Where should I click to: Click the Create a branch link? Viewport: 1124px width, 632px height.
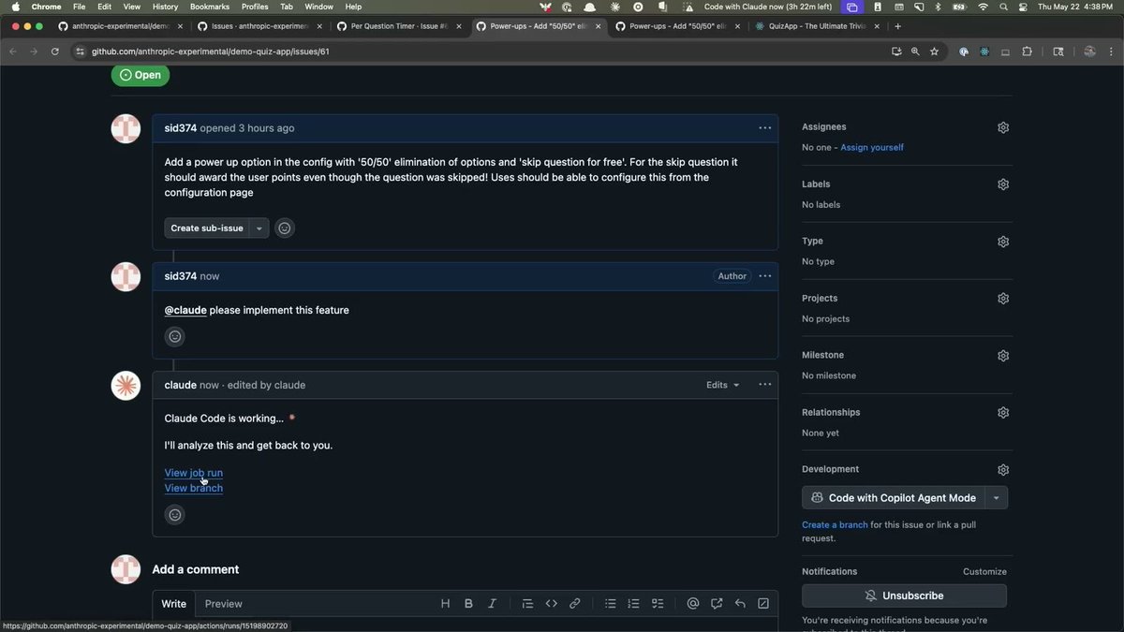pos(835,525)
